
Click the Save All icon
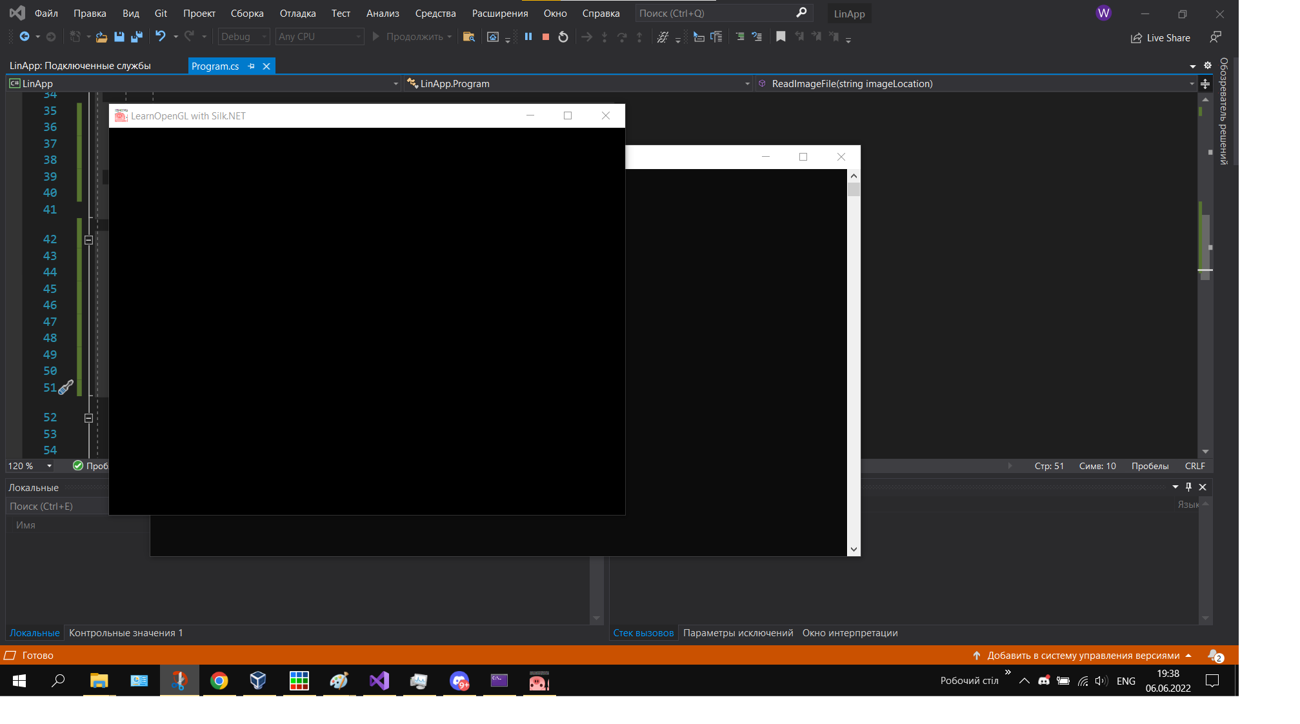[136, 37]
